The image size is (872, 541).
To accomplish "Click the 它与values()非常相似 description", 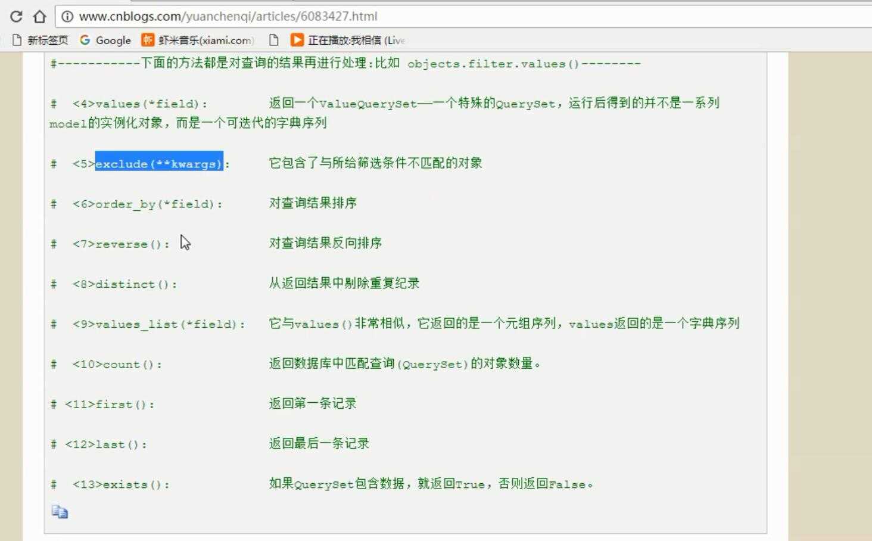I will pos(504,324).
